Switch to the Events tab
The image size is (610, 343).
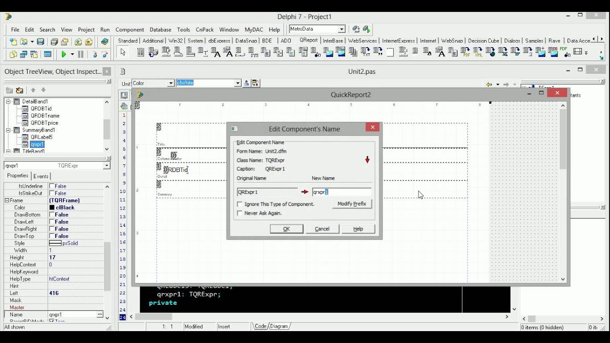pos(41,176)
